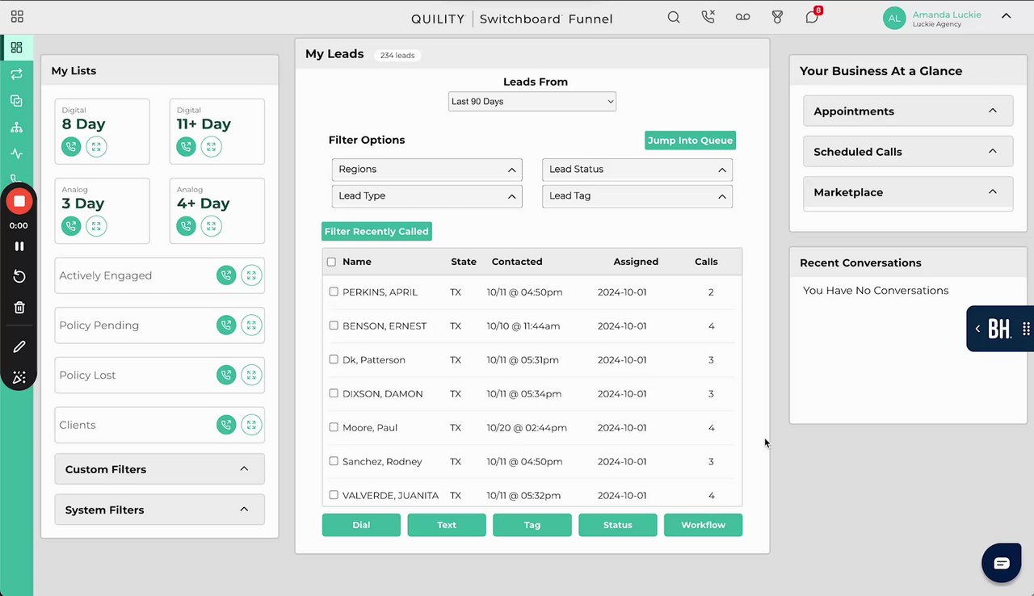Expand the Policy Lost list
This screenshot has height=596, width=1034.
click(x=252, y=376)
